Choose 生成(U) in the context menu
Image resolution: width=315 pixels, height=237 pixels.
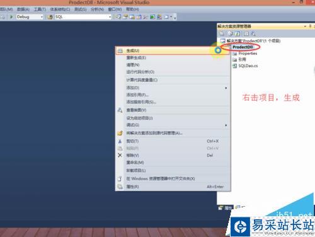pyautogui.click(x=173, y=50)
